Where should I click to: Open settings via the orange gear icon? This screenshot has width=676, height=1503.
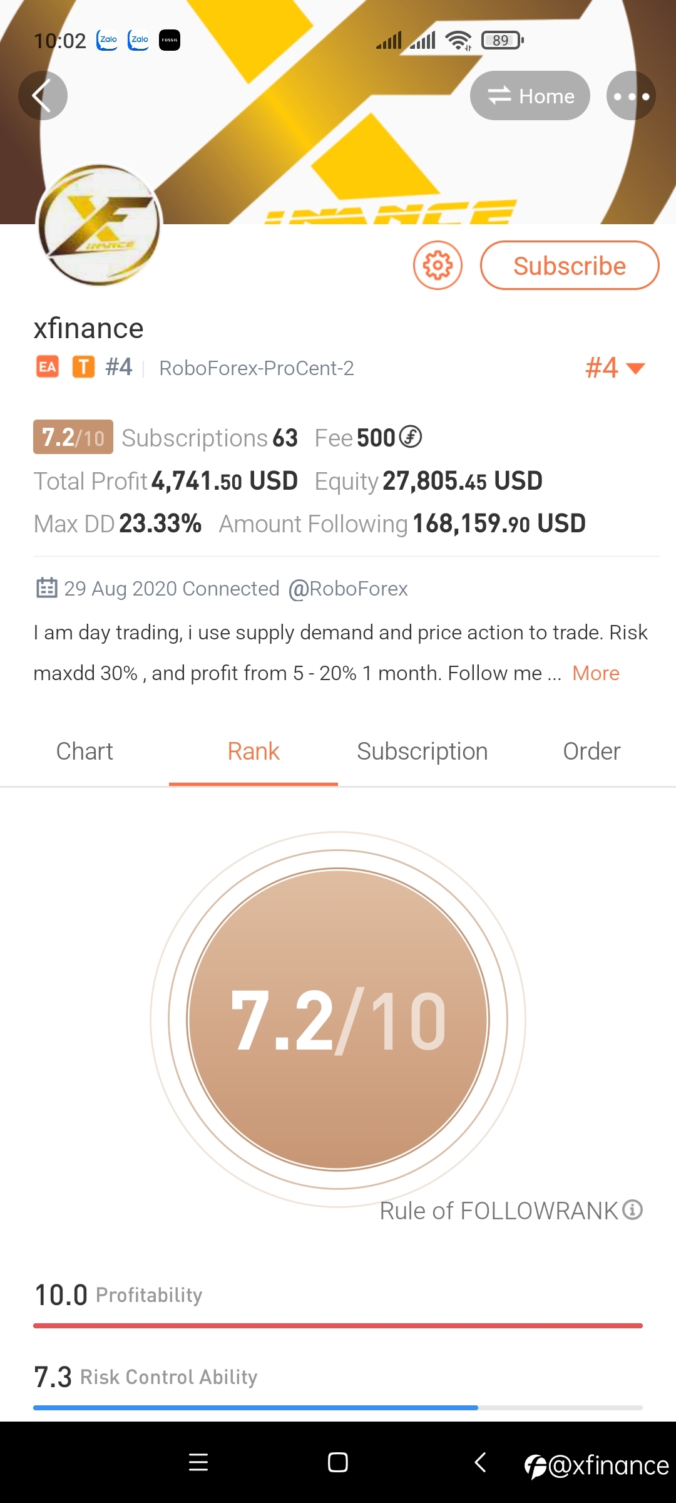click(x=438, y=266)
